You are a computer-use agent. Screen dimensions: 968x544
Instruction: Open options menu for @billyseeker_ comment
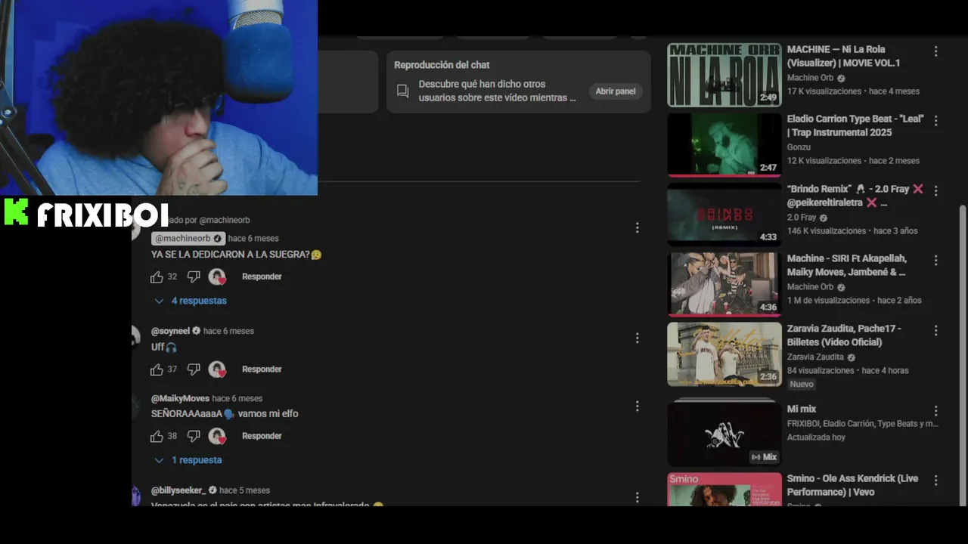[x=637, y=497]
